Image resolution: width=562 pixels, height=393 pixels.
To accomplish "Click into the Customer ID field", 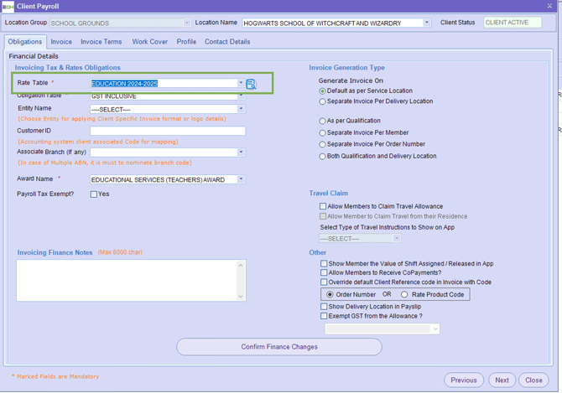I will [x=168, y=131].
